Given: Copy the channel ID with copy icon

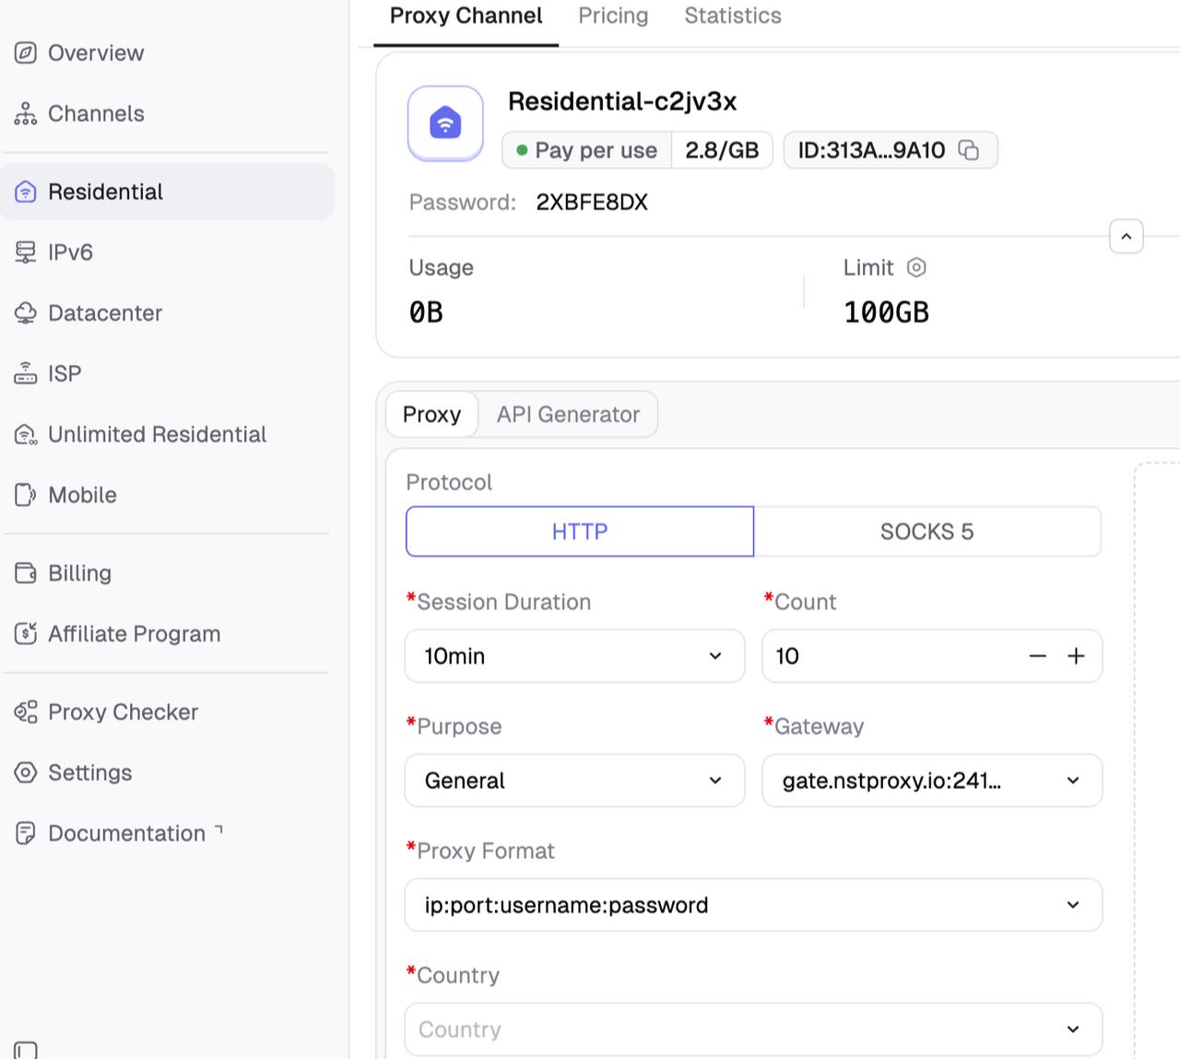Looking at the screenshot, I should [x=969, y=150].
